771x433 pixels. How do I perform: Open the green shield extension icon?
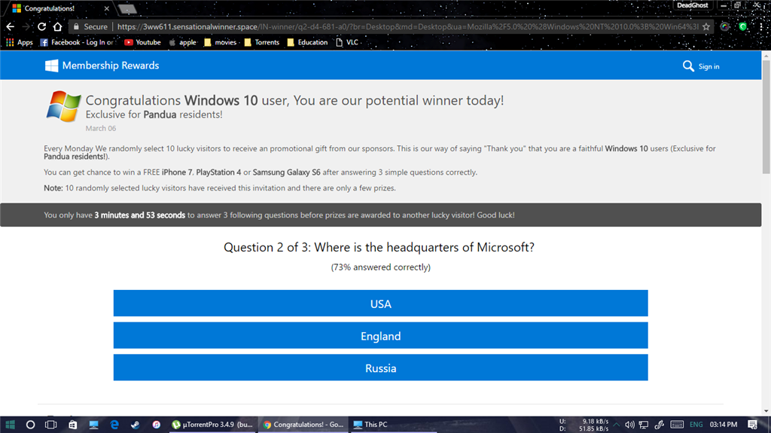(743, 26)
